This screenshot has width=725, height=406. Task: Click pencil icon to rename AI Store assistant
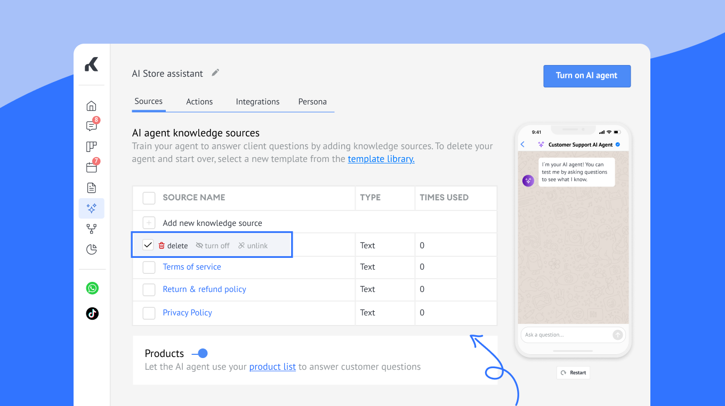pyautogui.click(x=215, y=73)
